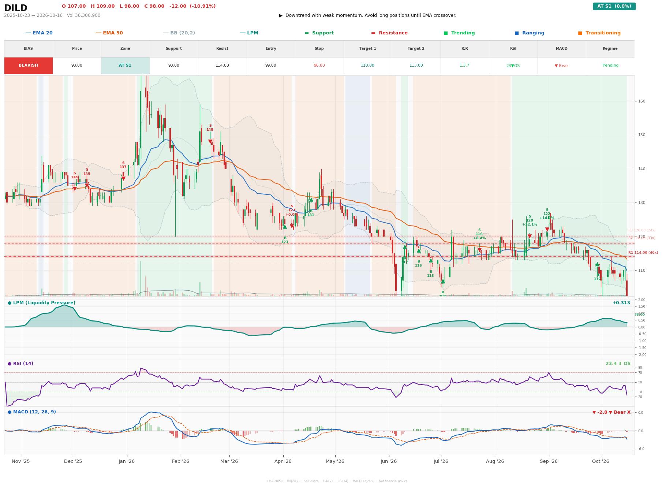Click the Vol 36,306,900 text

pyautogui.click(x=84, y=15)
